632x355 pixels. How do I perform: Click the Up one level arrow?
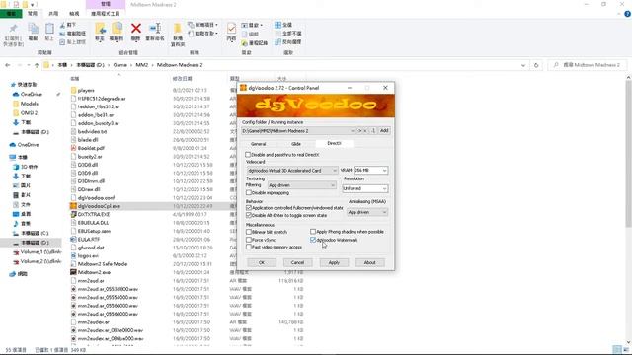37,65
